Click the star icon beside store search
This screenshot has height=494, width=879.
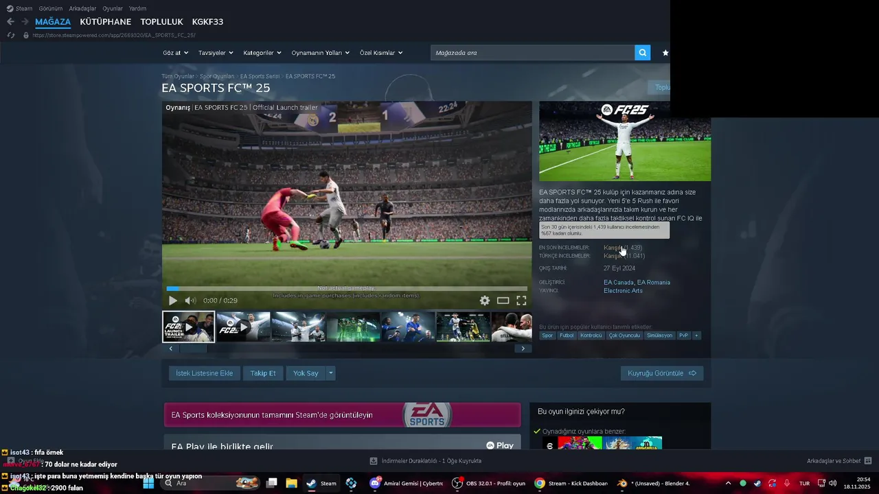tap(665, 53)
